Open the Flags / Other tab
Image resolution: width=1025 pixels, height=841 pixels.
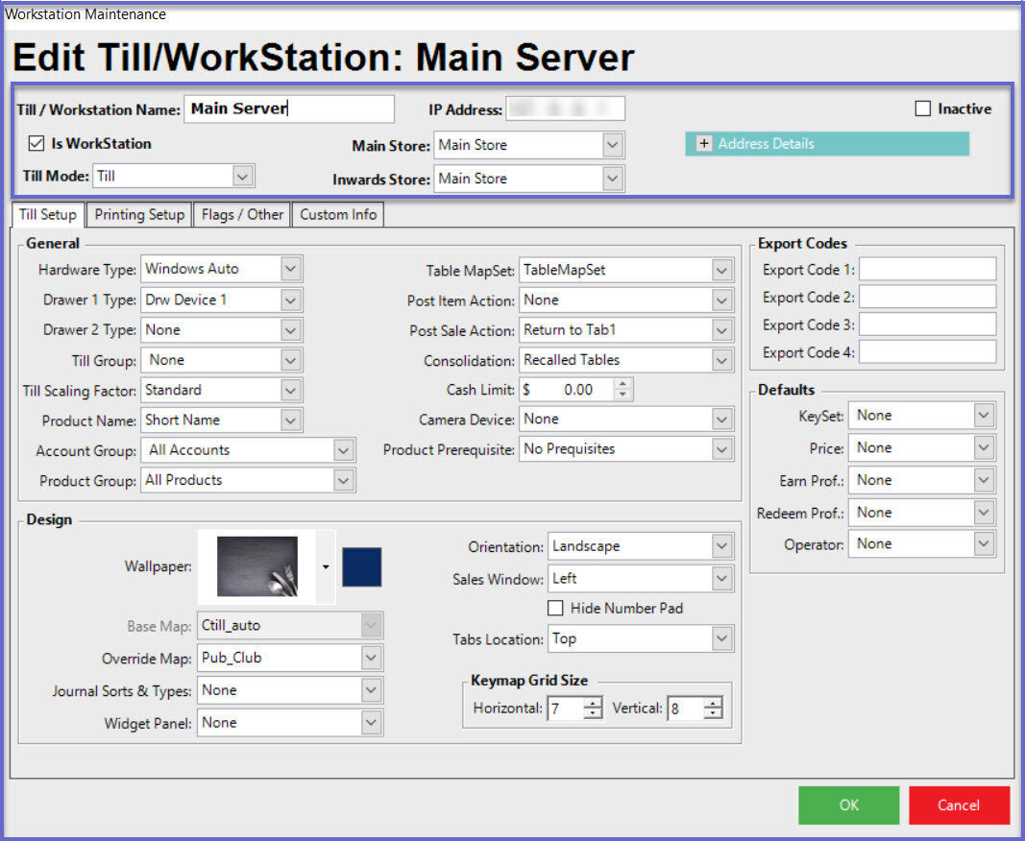(242, 215)
